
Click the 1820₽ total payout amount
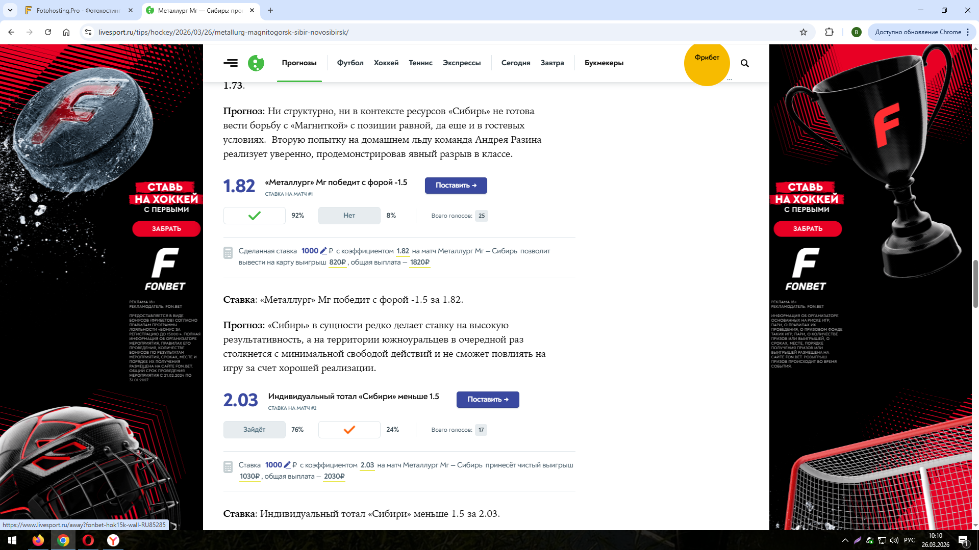(420, 263)
